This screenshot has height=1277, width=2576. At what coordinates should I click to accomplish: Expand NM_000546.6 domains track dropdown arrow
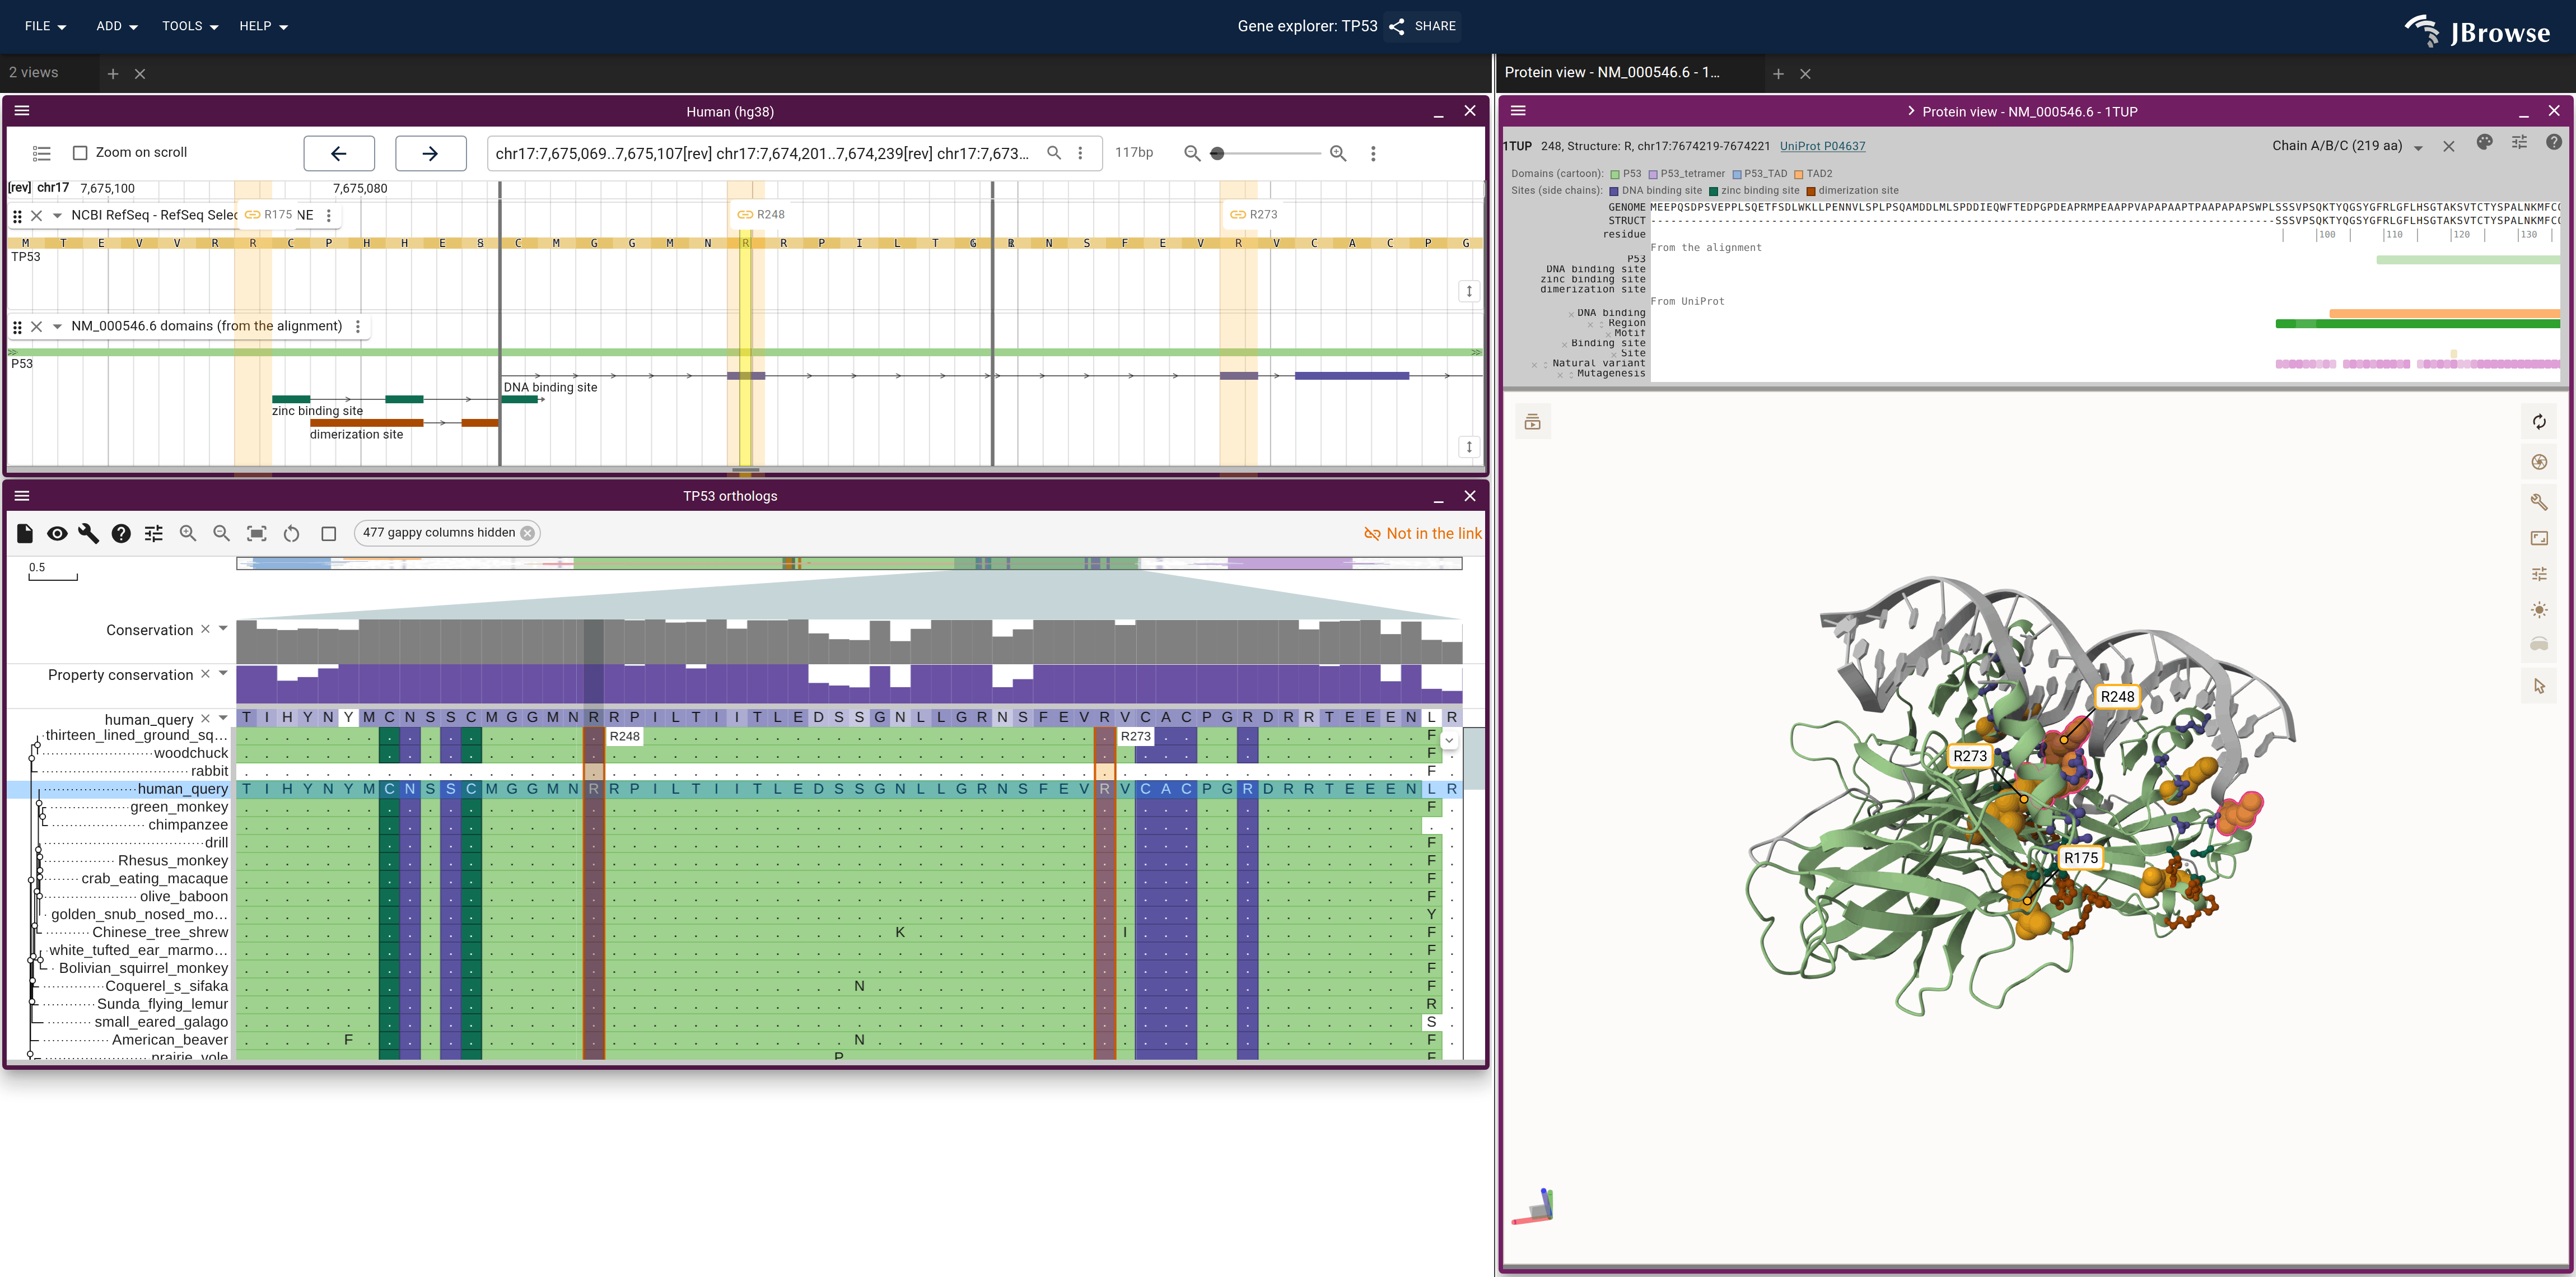click(57, 326)
